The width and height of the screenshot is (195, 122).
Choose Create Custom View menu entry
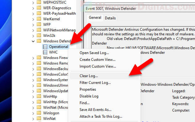[x=104, y=60]
